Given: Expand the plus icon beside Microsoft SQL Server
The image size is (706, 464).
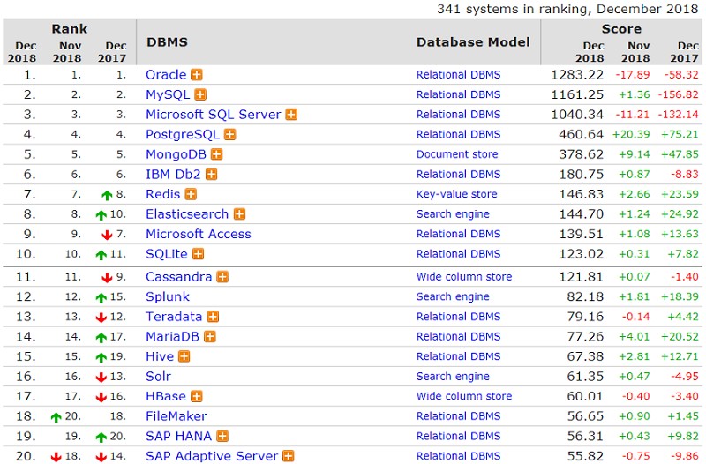Looking at the screenshot, I should (x=290, y=115).
